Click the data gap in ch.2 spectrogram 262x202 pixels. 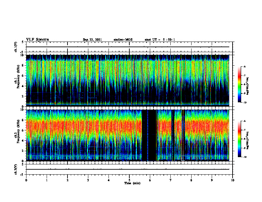point(149,135)
